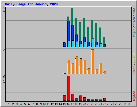Click the tallest green Hits bar for day 17
137x107 pixels.
point(72,17)
